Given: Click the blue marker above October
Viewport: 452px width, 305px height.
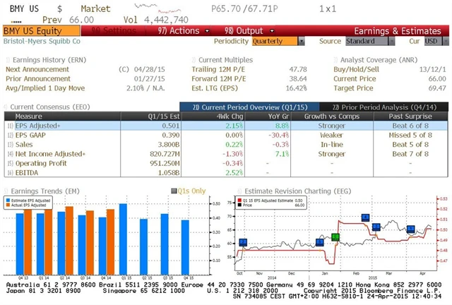Looking at the screenshot, I should point(243,243).
